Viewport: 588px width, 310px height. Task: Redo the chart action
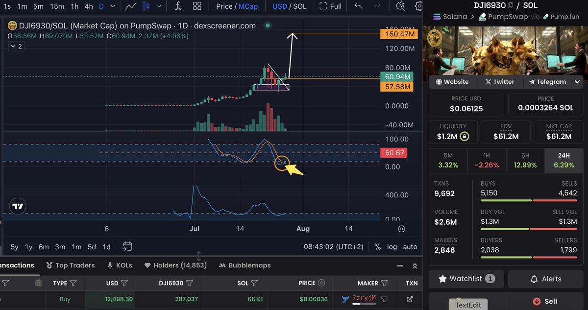(377, 6)
